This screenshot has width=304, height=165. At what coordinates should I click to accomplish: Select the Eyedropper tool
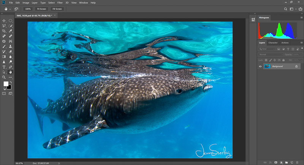click(x=11, y=31)
